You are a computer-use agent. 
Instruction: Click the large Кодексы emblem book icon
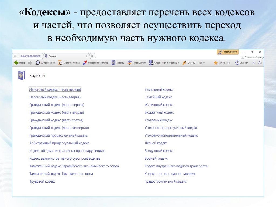point(22,75)
